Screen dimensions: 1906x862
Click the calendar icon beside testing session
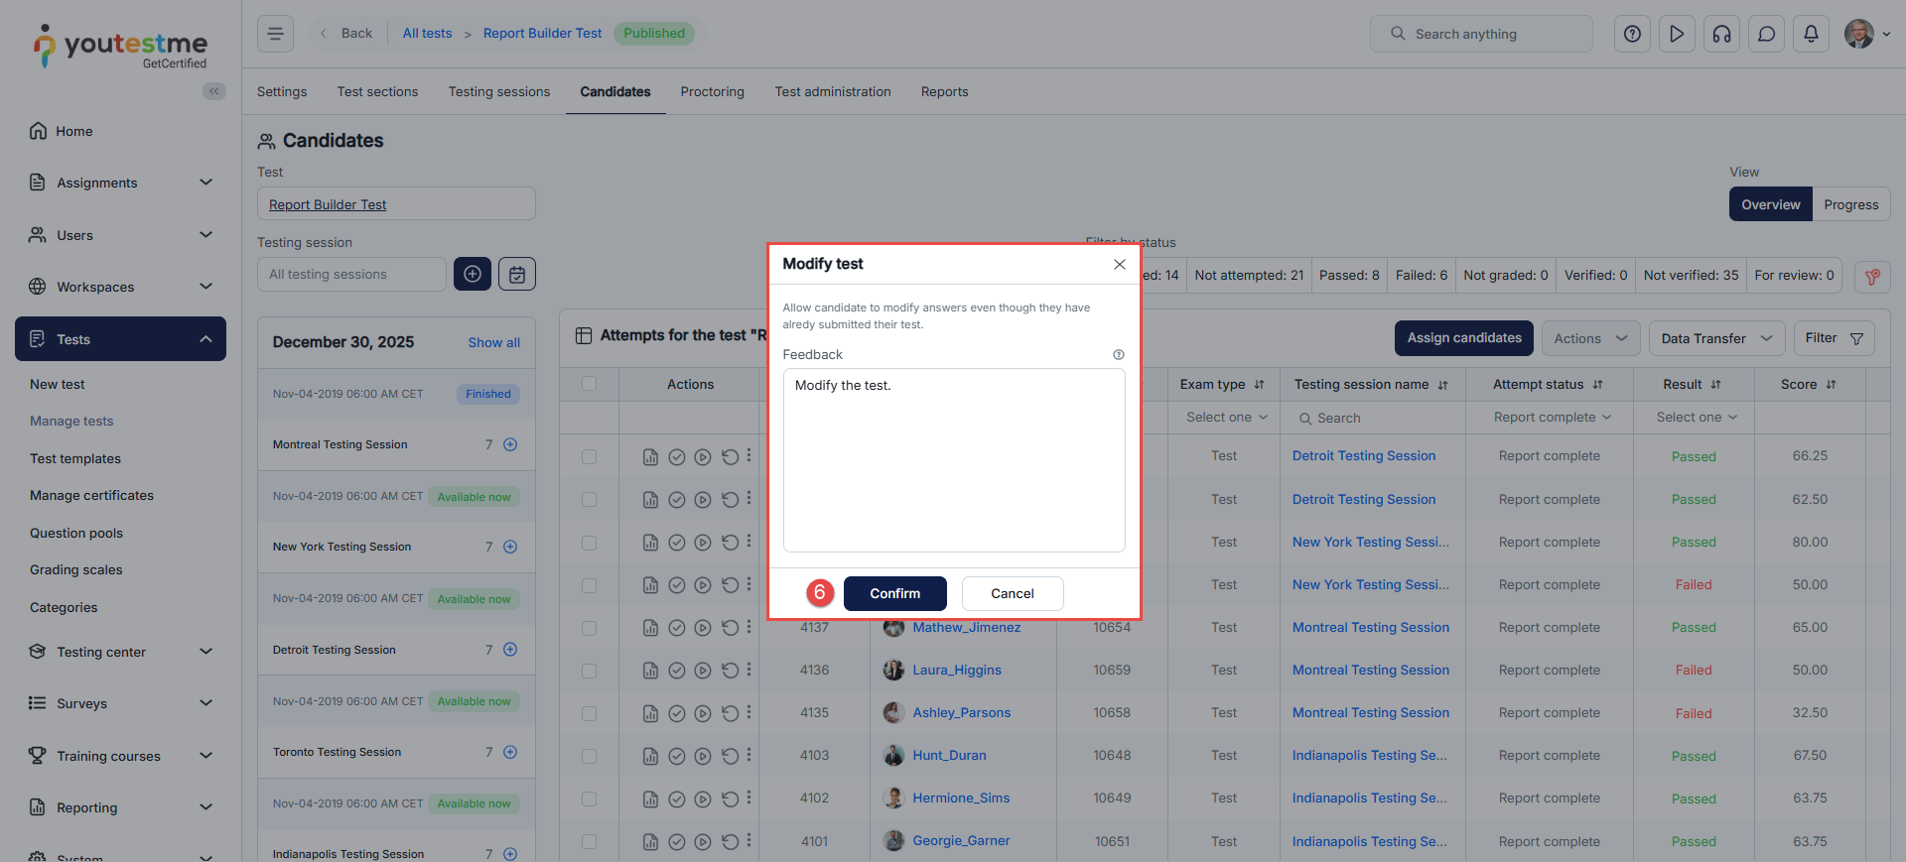pyautogui.click(x=517, y=274)
